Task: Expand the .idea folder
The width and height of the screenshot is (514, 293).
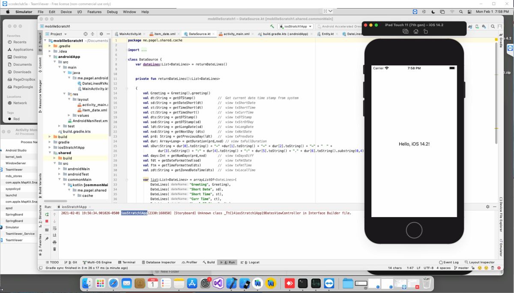Action: (x=50, y=51)
